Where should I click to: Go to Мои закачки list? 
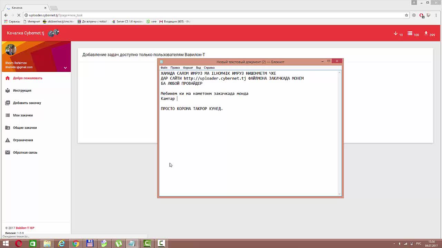[x=23, y=115]
